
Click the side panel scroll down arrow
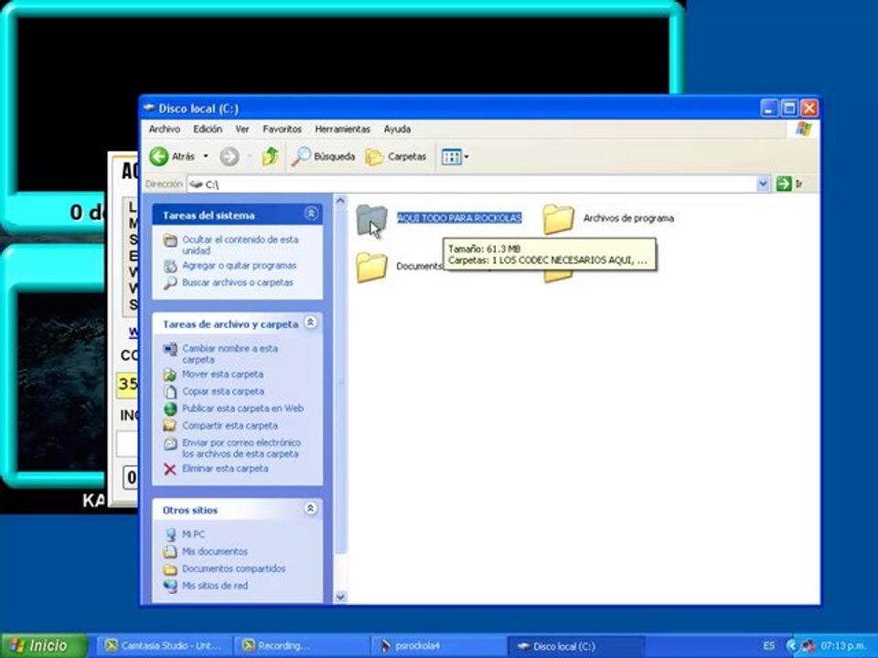tap(340, 597)
